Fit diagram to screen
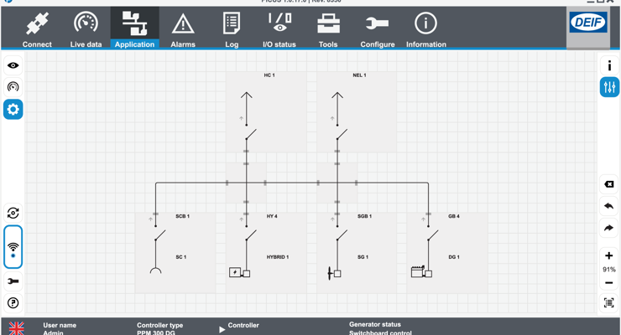The height and width of the screenshot is (335, 621). point(609,303)
